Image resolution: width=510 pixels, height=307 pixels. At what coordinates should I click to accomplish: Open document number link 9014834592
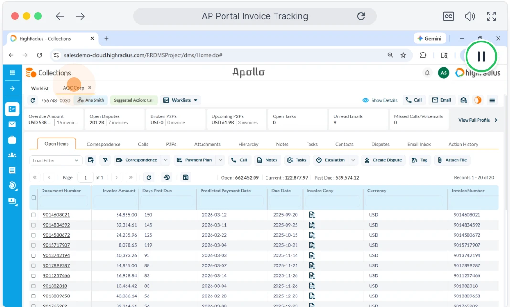pos(56,225)
